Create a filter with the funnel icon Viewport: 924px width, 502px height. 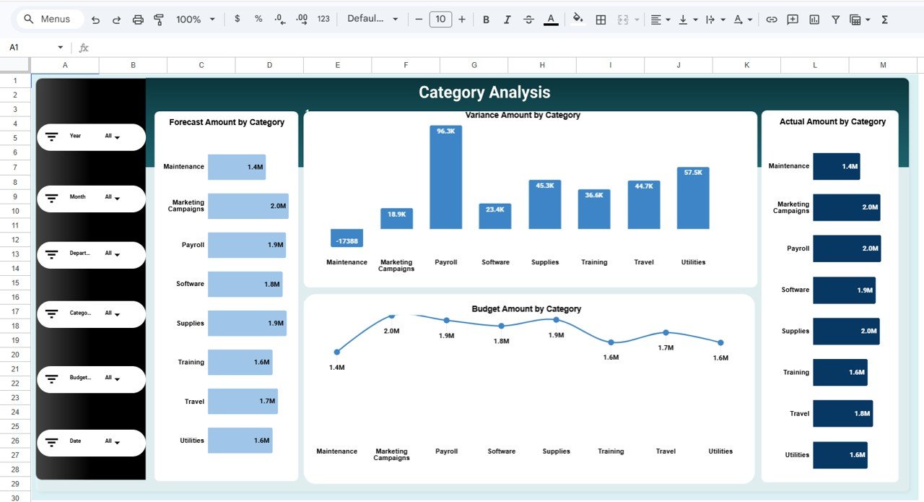point(835,19)
